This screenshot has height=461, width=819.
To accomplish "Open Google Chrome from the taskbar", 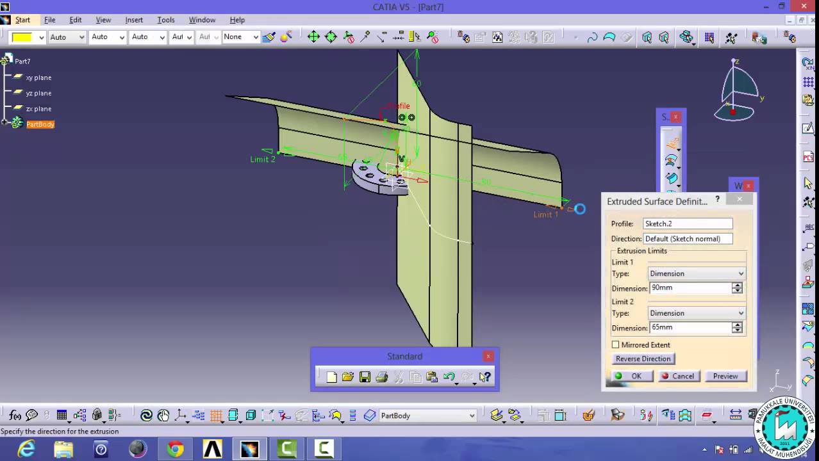I will click(175, 449).
